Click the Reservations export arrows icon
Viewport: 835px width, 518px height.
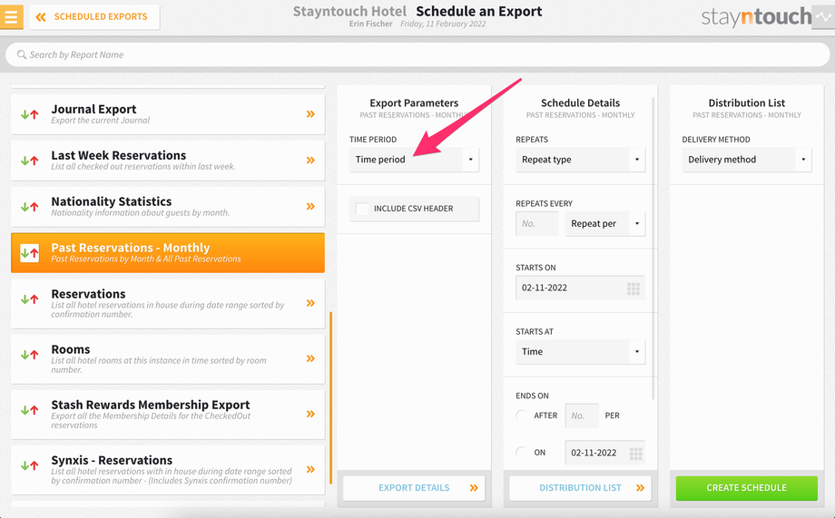click(x=29, y=299)
